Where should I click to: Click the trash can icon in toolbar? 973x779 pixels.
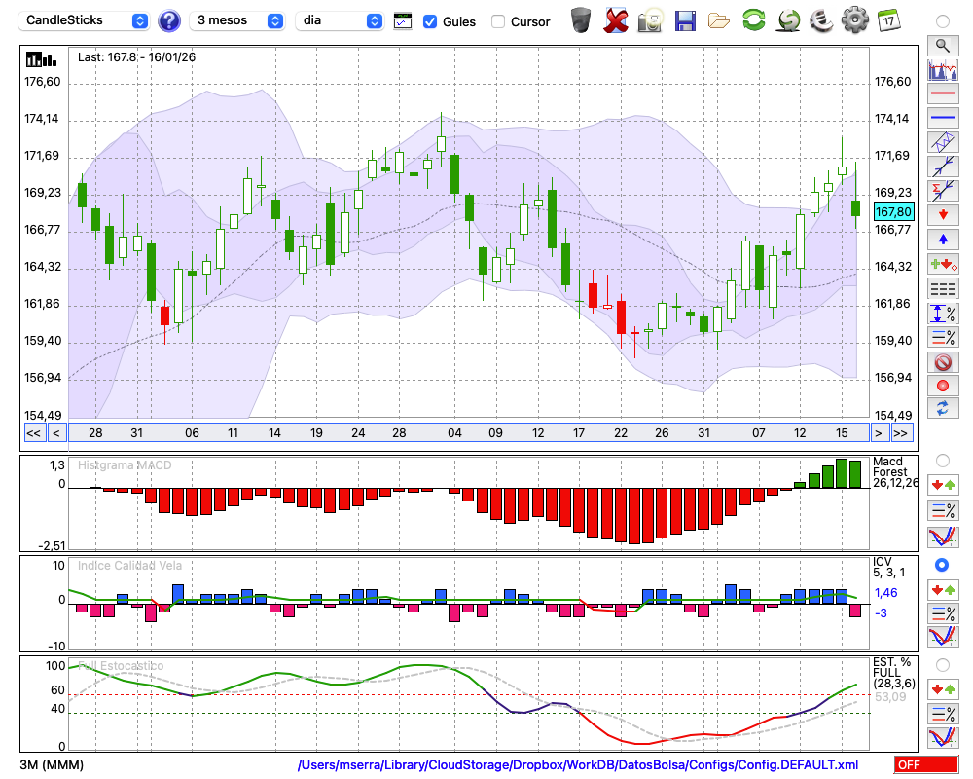point(581,20)
